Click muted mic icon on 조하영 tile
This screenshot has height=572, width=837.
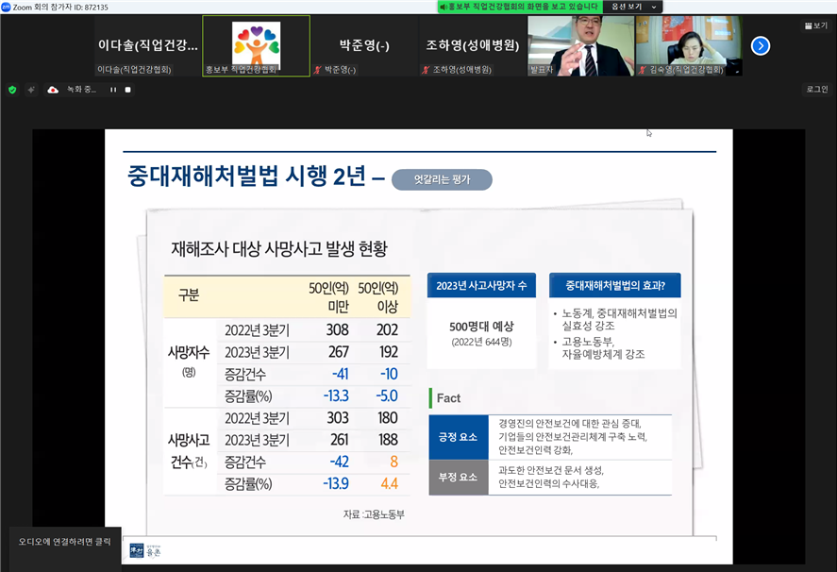426,70
